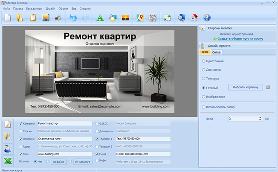This screenshot has height=172, width=278.
Task: Open Excel icon in left sidebar
Action: 8,161
